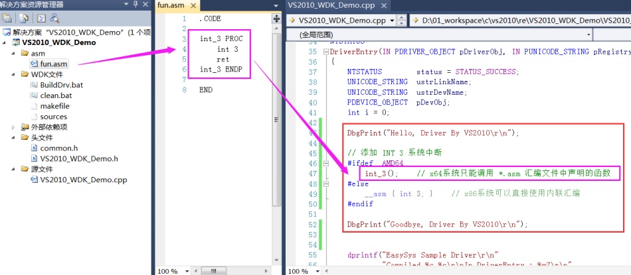The height and width of the screenshot is (275, 631).
Task: Click the common.h header file icon
Action: tap(34, 148)
